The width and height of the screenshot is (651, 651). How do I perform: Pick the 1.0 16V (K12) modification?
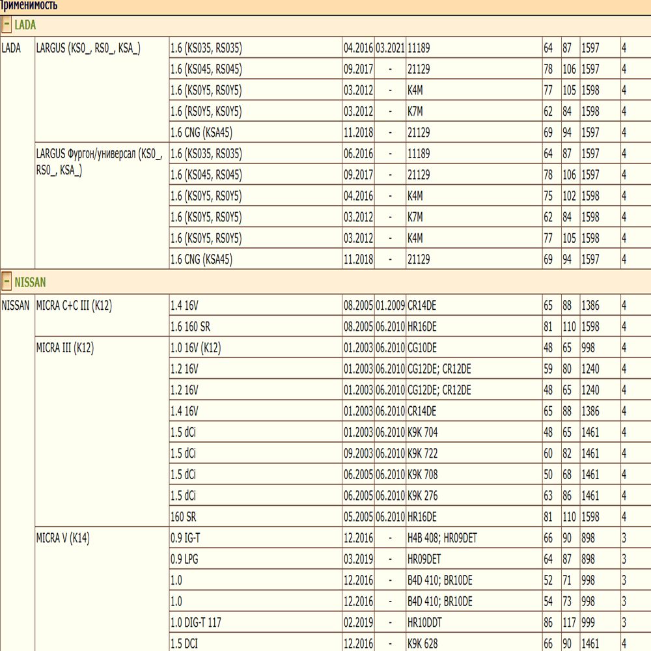pyautogui.click(x=195, y=348)
